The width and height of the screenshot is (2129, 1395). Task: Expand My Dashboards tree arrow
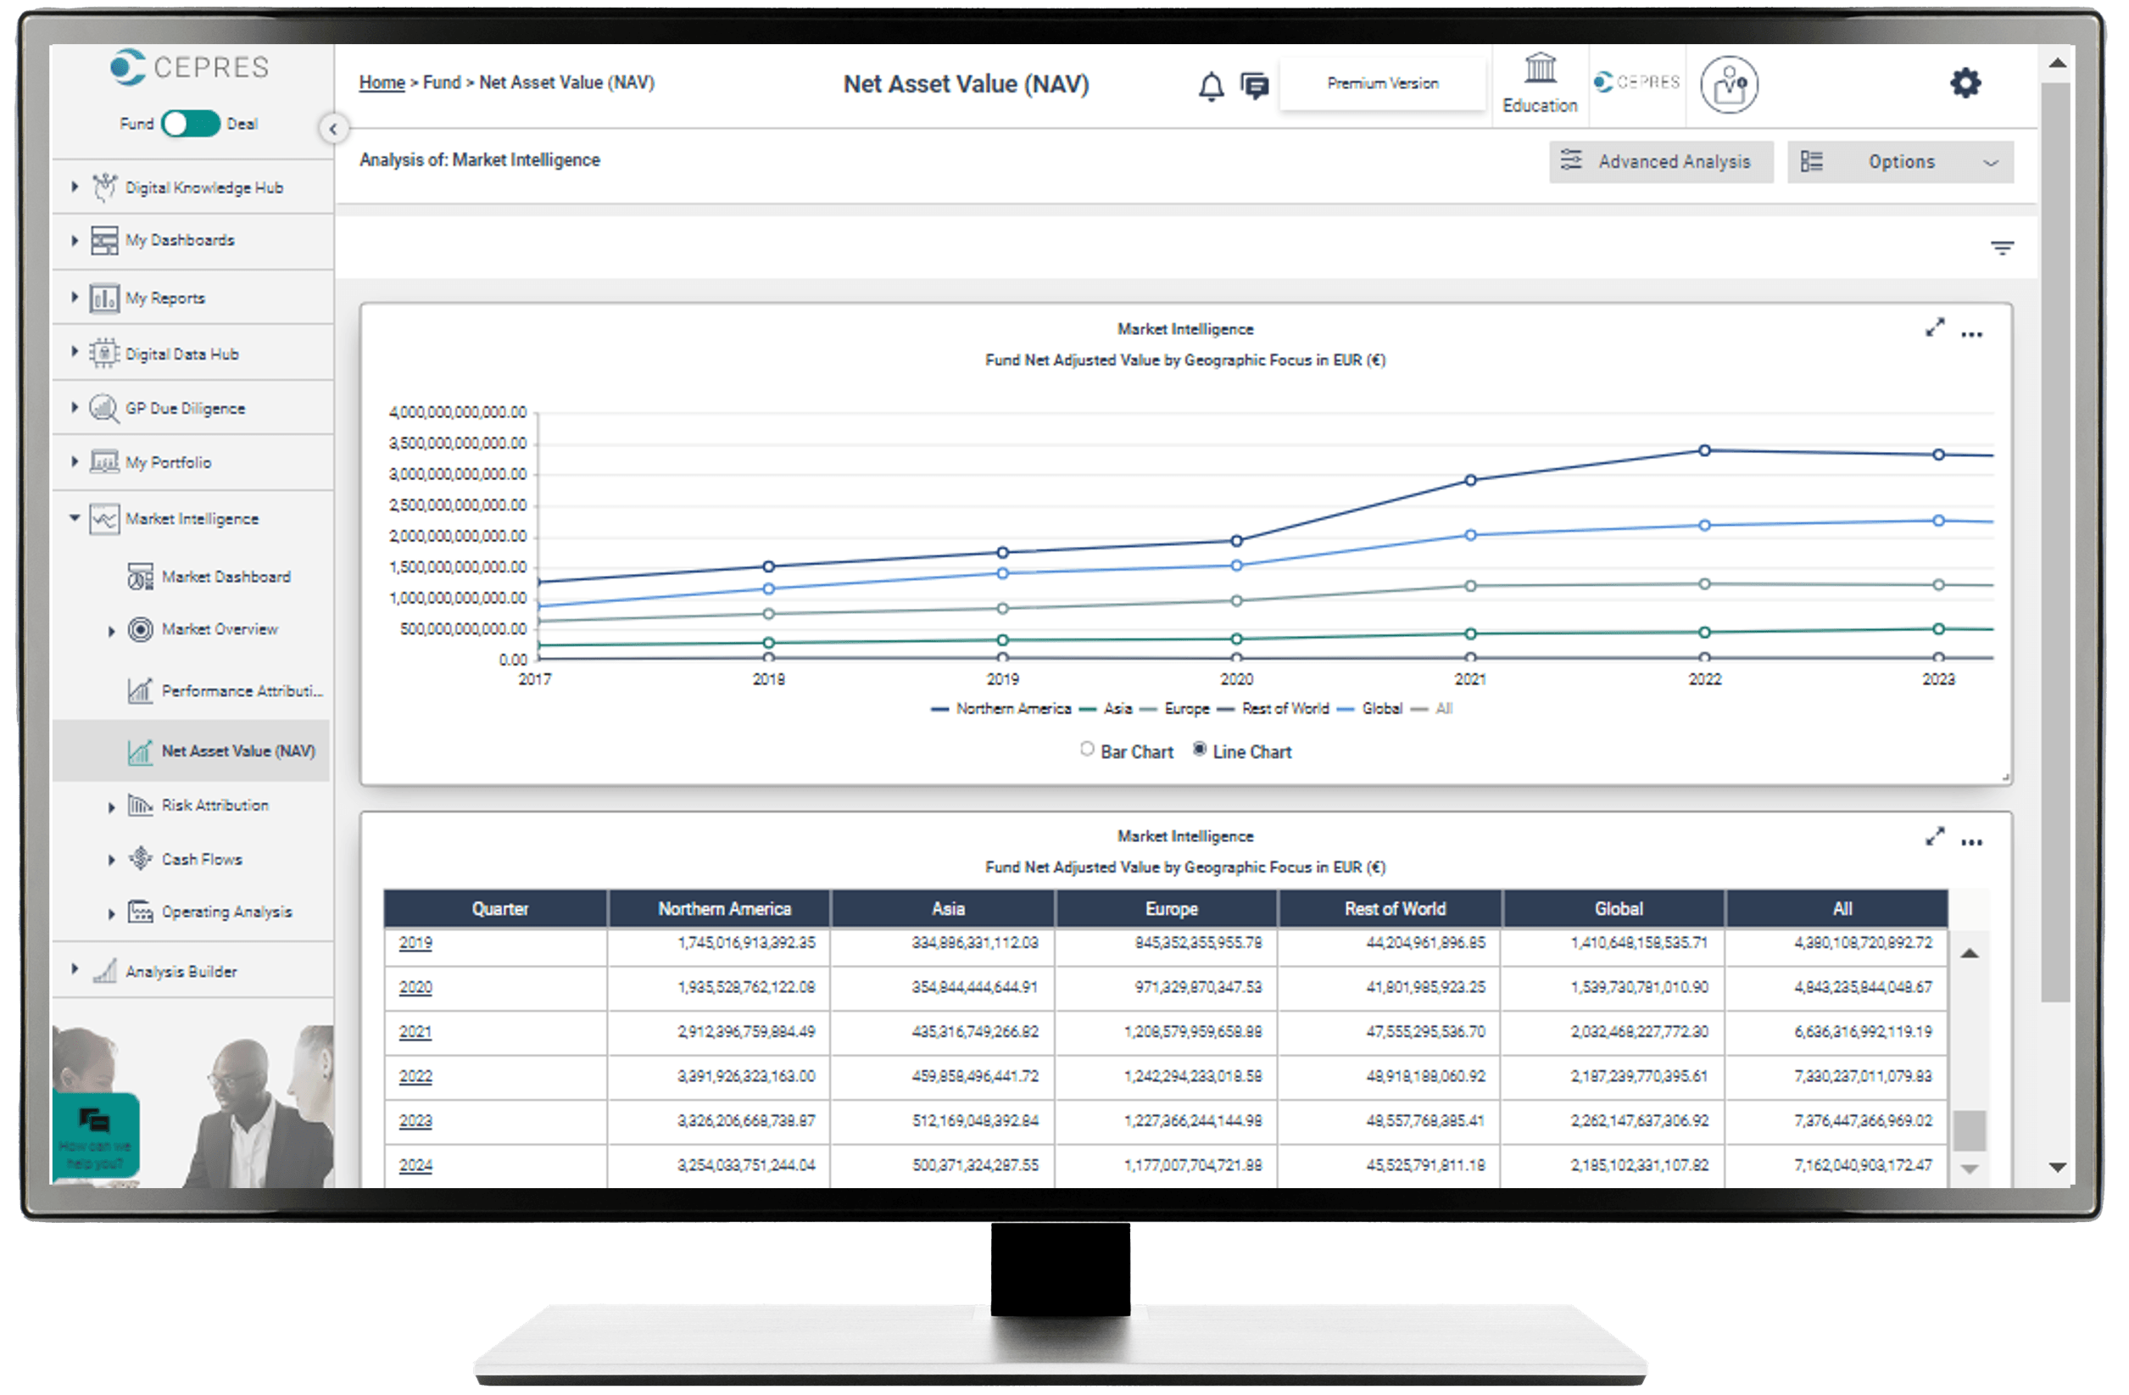(75, 241)
